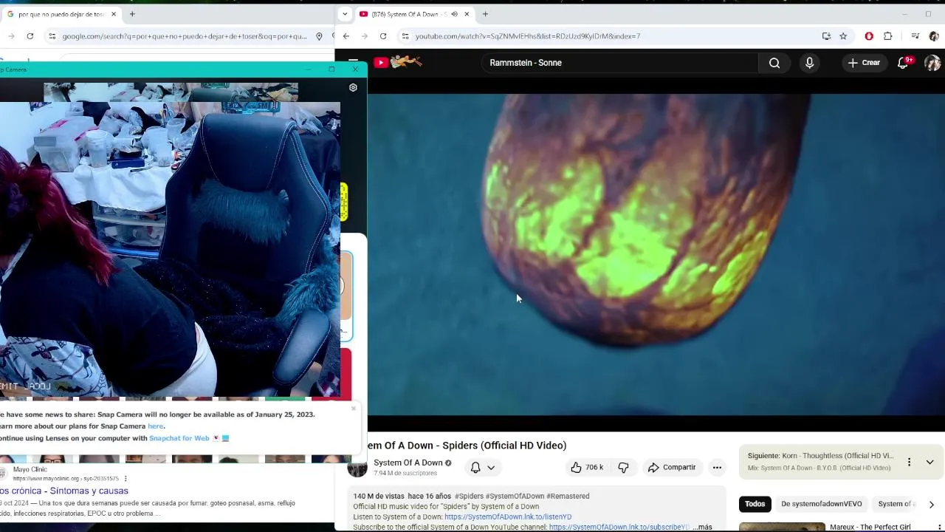The width and height of the screenshot is (945, 532).
Task: Click location pin icon in Google address bar
Action: [x=319, y=36]
